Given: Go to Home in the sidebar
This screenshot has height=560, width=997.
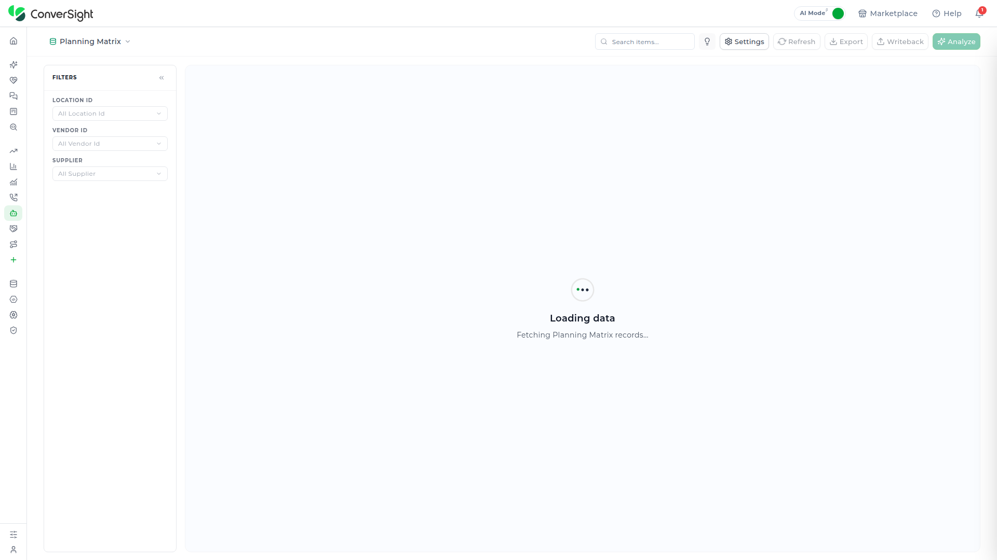Looking at the screenshot, I should point(14,41).
